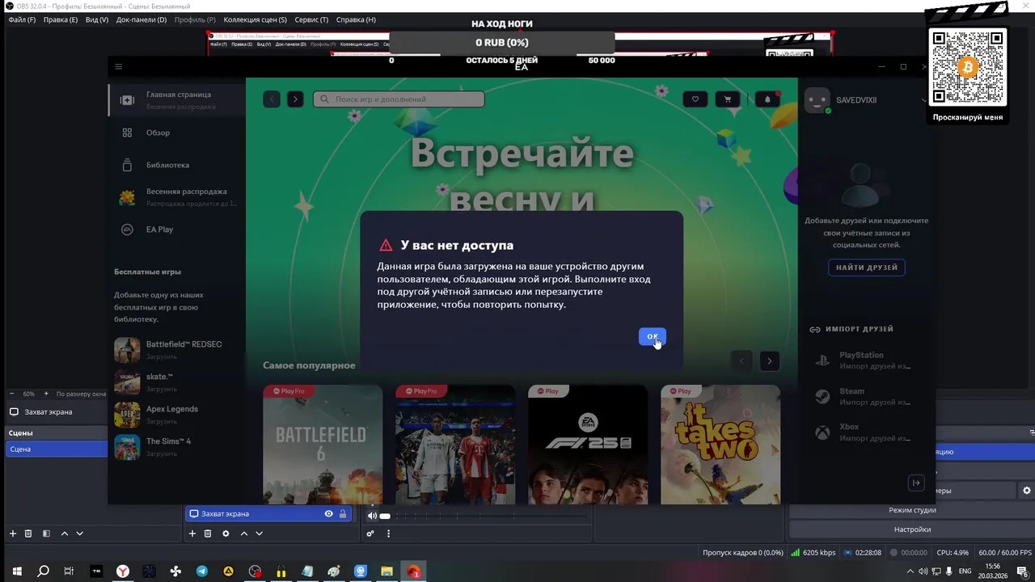
Task: Open Весенняя распродажа sidebar item
Action: point(176,197)
